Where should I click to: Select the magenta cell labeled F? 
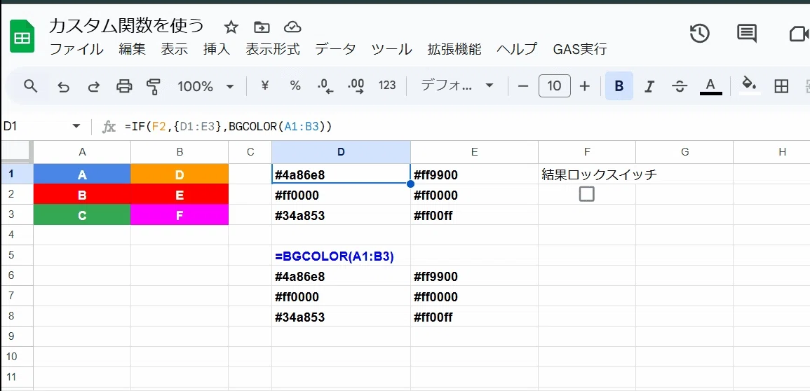[180, 215]
